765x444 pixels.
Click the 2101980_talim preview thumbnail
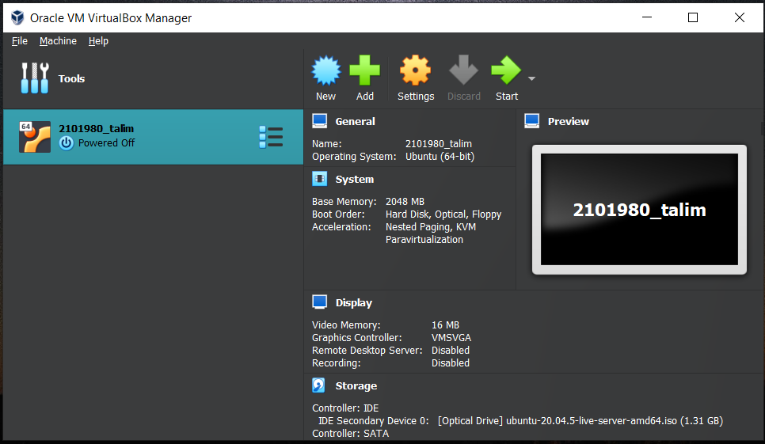tap(639, 210)
